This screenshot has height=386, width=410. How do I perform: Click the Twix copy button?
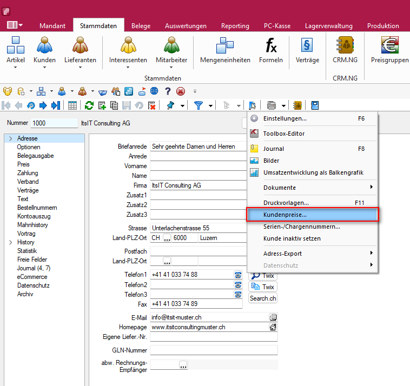(x=263, y=287)
